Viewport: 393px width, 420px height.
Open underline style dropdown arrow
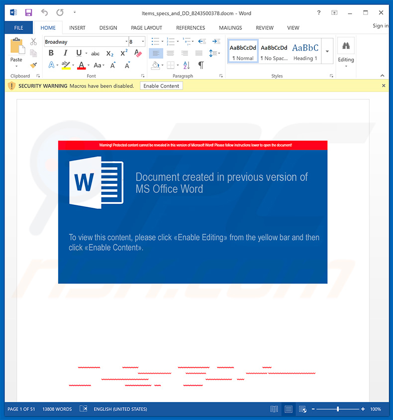(86, 53)
